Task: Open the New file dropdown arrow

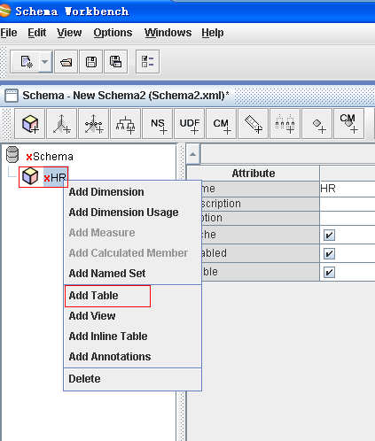Action: (x=45, y=62)
